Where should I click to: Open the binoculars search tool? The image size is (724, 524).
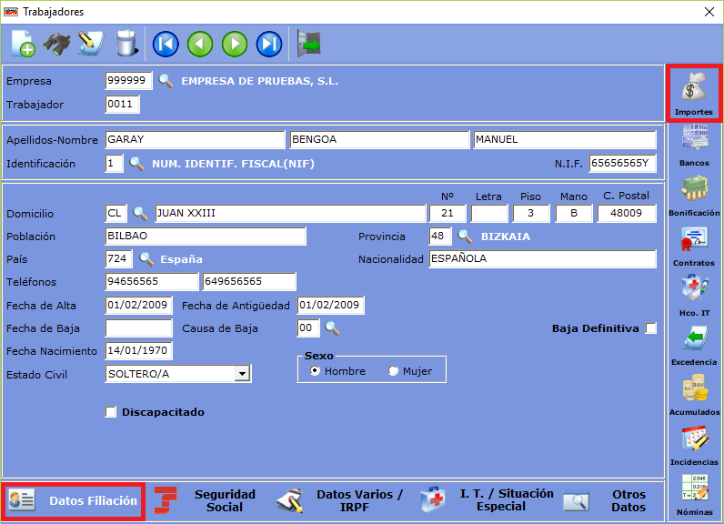(x=57, y=44)
